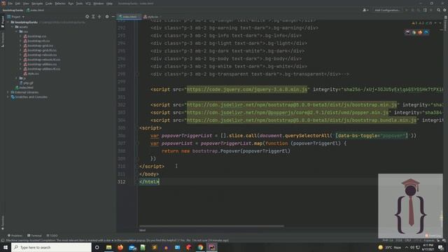Viewport: 448px width, 252px height.
Task: Select bootstrap-reboot.css in project tree
Action: 40,55
